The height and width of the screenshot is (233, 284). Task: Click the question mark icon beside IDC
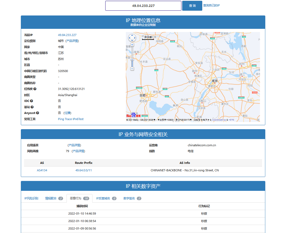(32, 101)
